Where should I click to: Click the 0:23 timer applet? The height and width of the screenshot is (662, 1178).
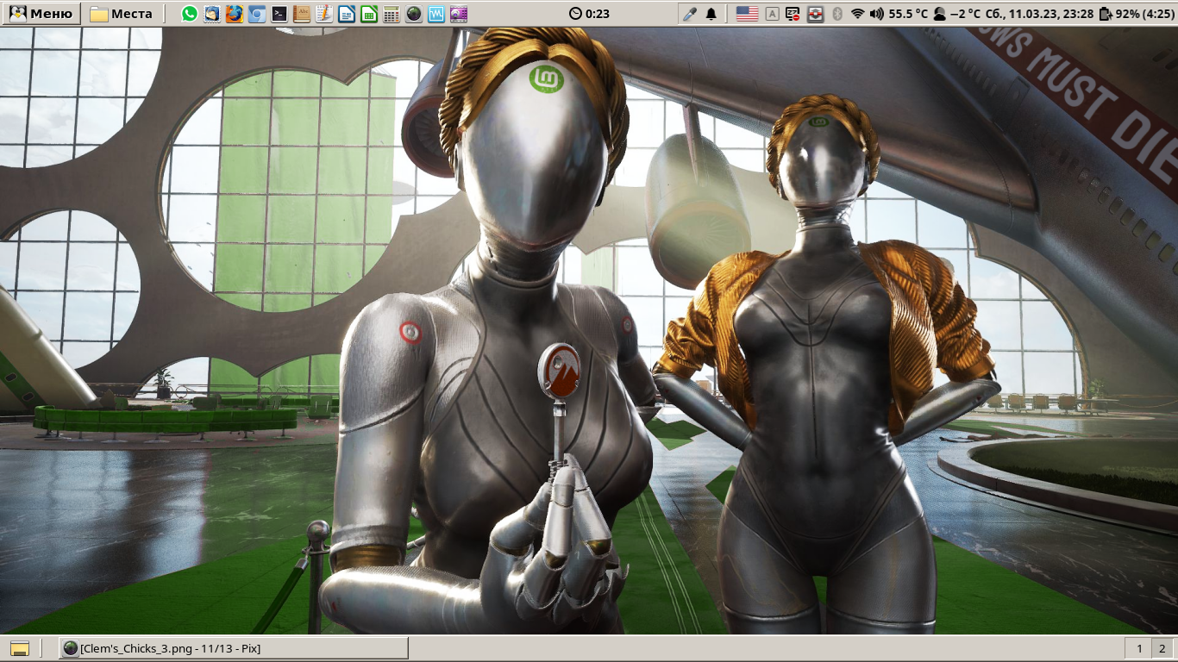pyautogui.click(x=590, y=14)
